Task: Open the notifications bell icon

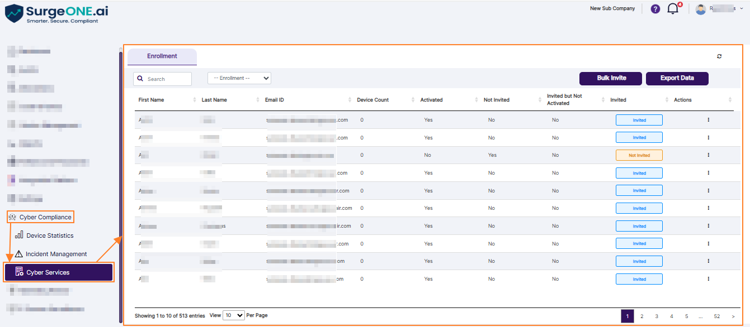Action: 673,9
